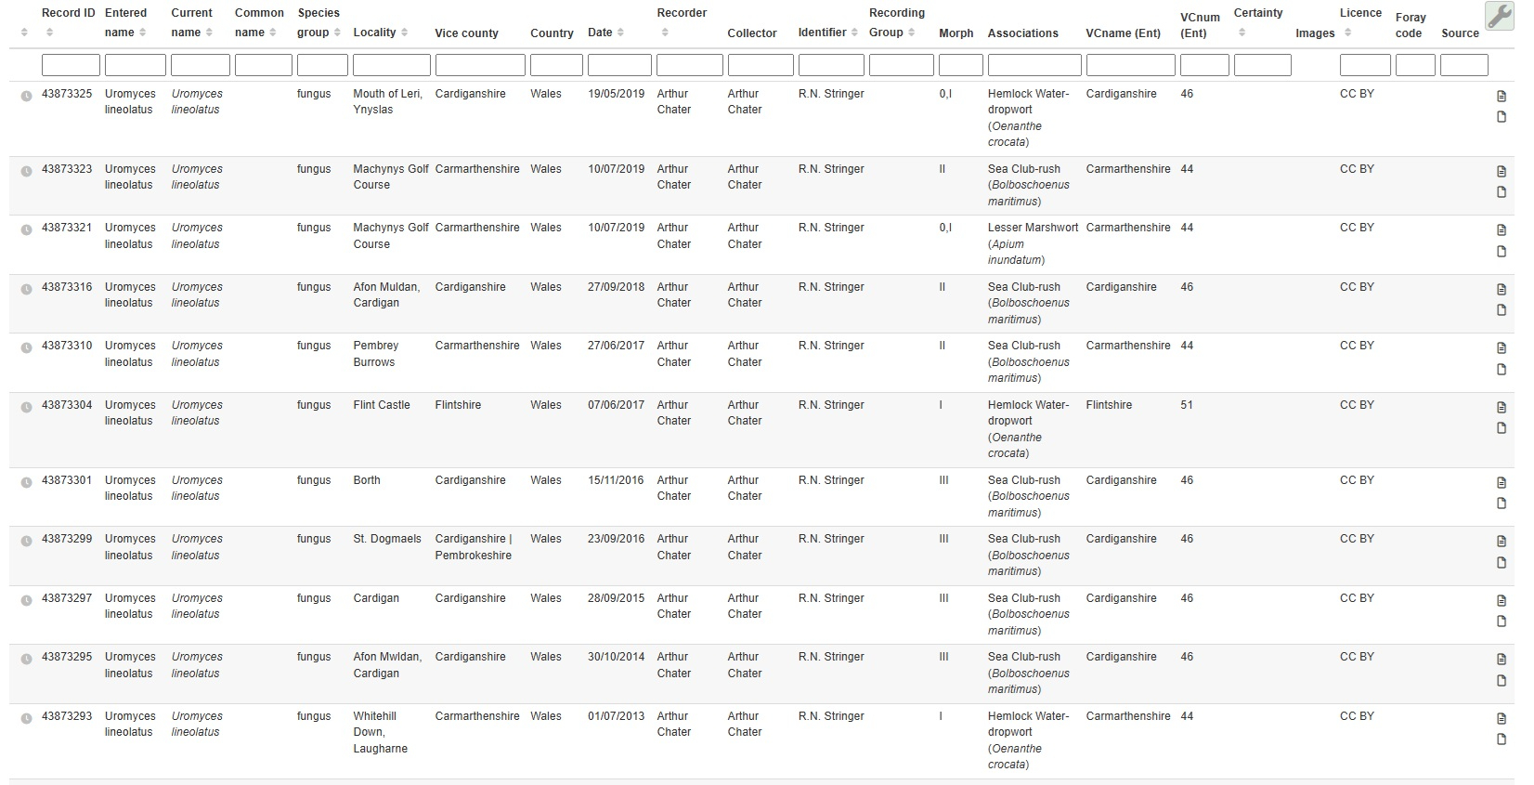Sort by the Locality column header
1534x785 pixels.
404,33
